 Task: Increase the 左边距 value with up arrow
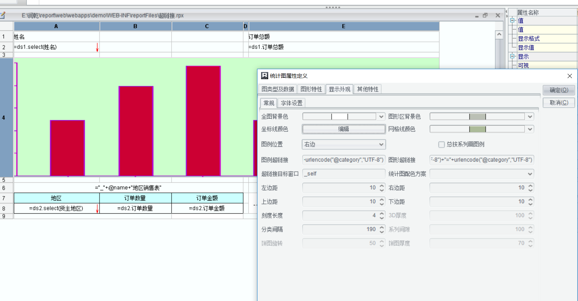(382, 186)
